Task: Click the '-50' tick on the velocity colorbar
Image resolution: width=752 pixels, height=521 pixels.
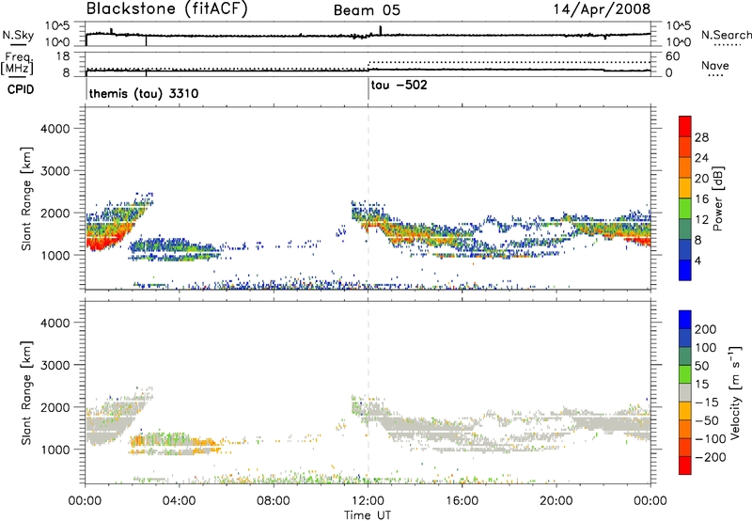Action: click(x=707, y=420)
